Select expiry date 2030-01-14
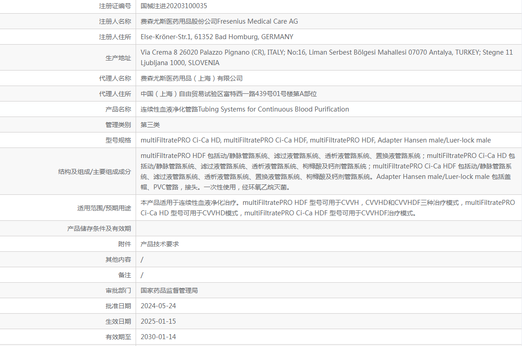Viewport: 522px width, 346px height. pos(158,337)
